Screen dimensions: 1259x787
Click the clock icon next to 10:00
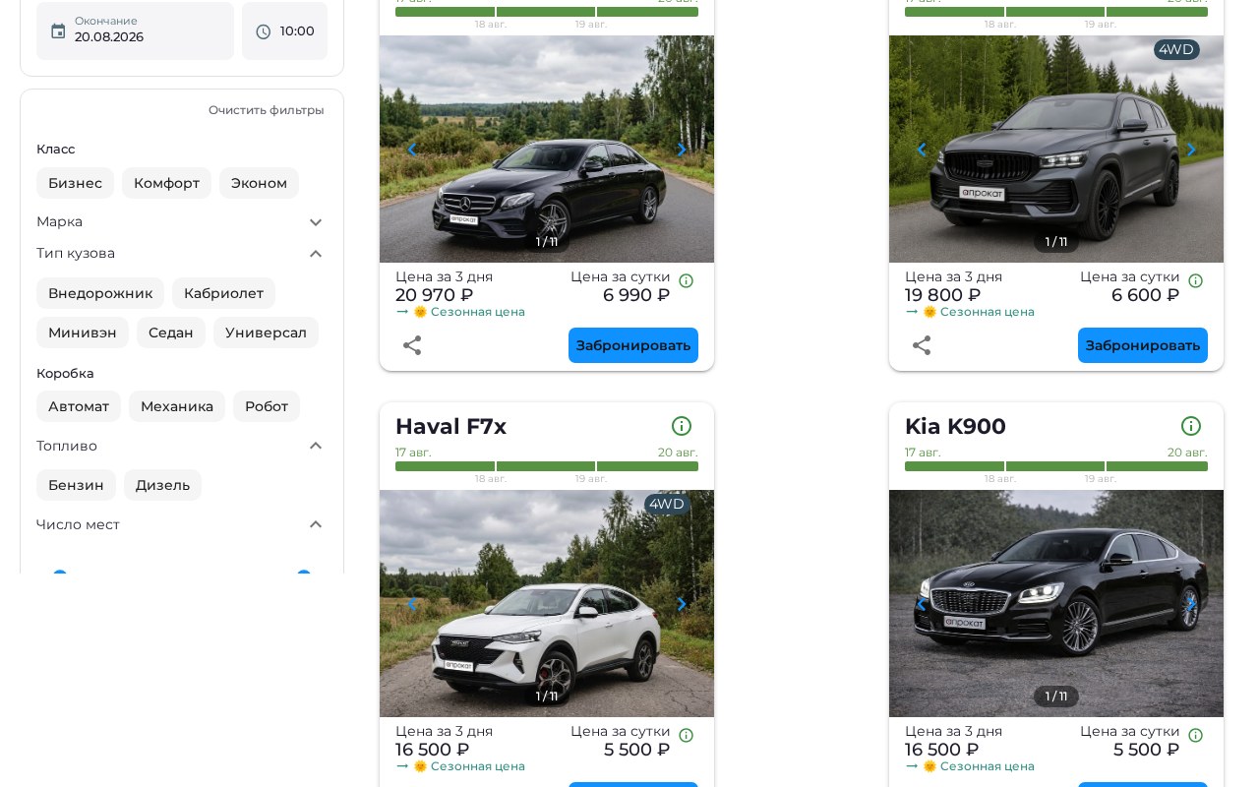(263, 31)
